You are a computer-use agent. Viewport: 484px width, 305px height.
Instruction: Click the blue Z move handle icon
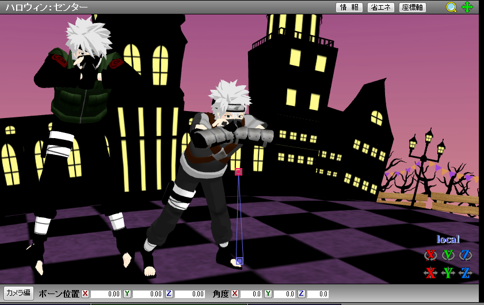tap(466, 273)
